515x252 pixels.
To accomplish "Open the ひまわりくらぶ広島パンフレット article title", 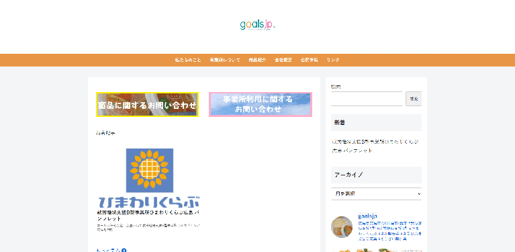I will pos(148,216).
